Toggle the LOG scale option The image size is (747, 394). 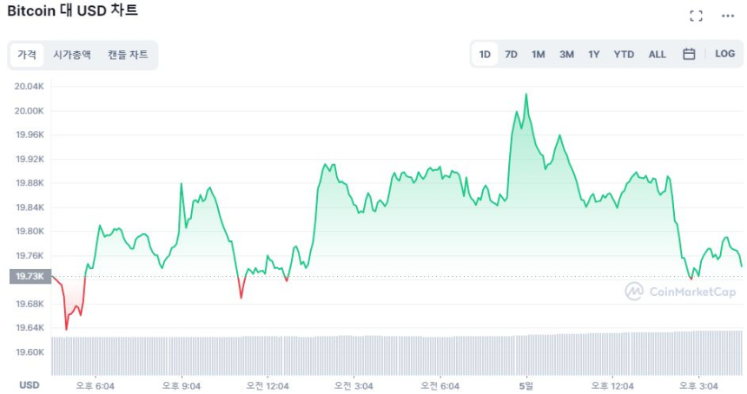tap(724, 54)
